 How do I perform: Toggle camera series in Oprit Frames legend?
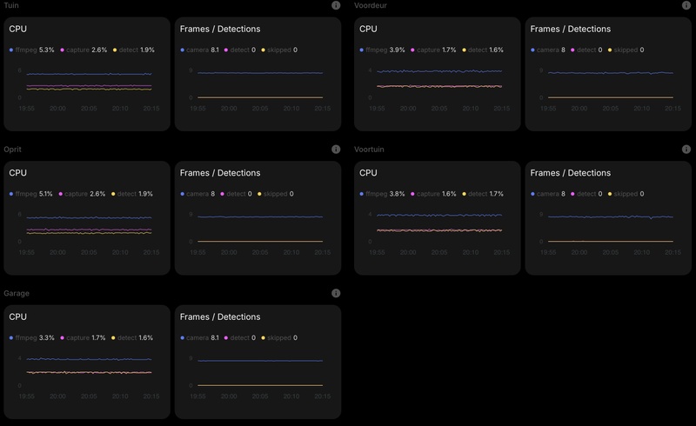[x=198, y=194]
